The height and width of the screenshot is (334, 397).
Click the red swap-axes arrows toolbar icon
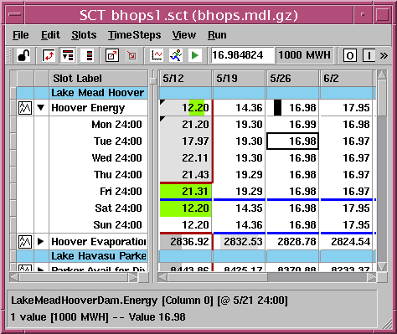coord(49,55)
